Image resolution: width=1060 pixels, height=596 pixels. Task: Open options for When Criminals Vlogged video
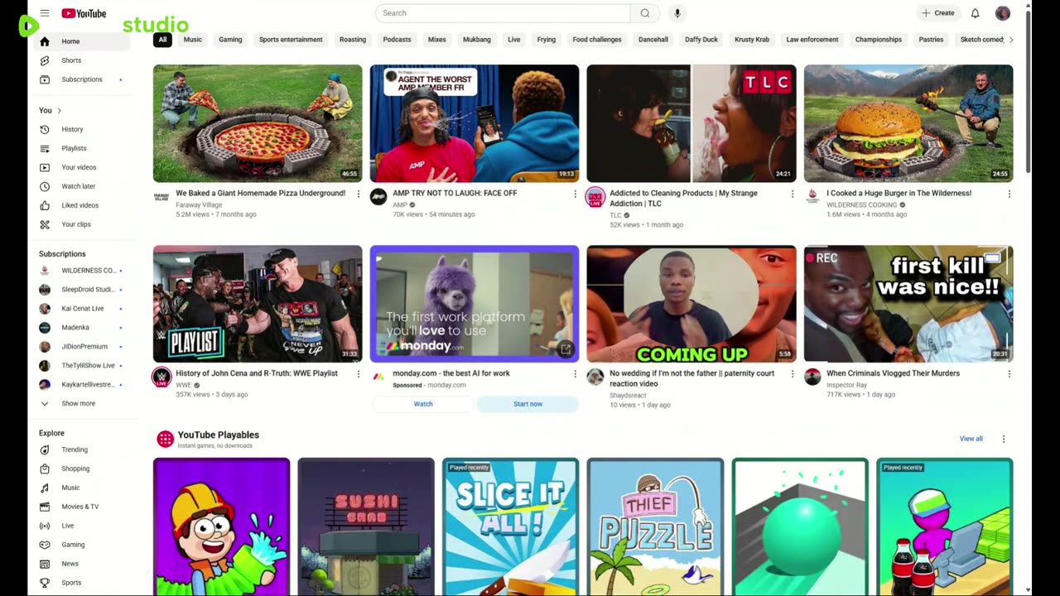coord(1009,374)
